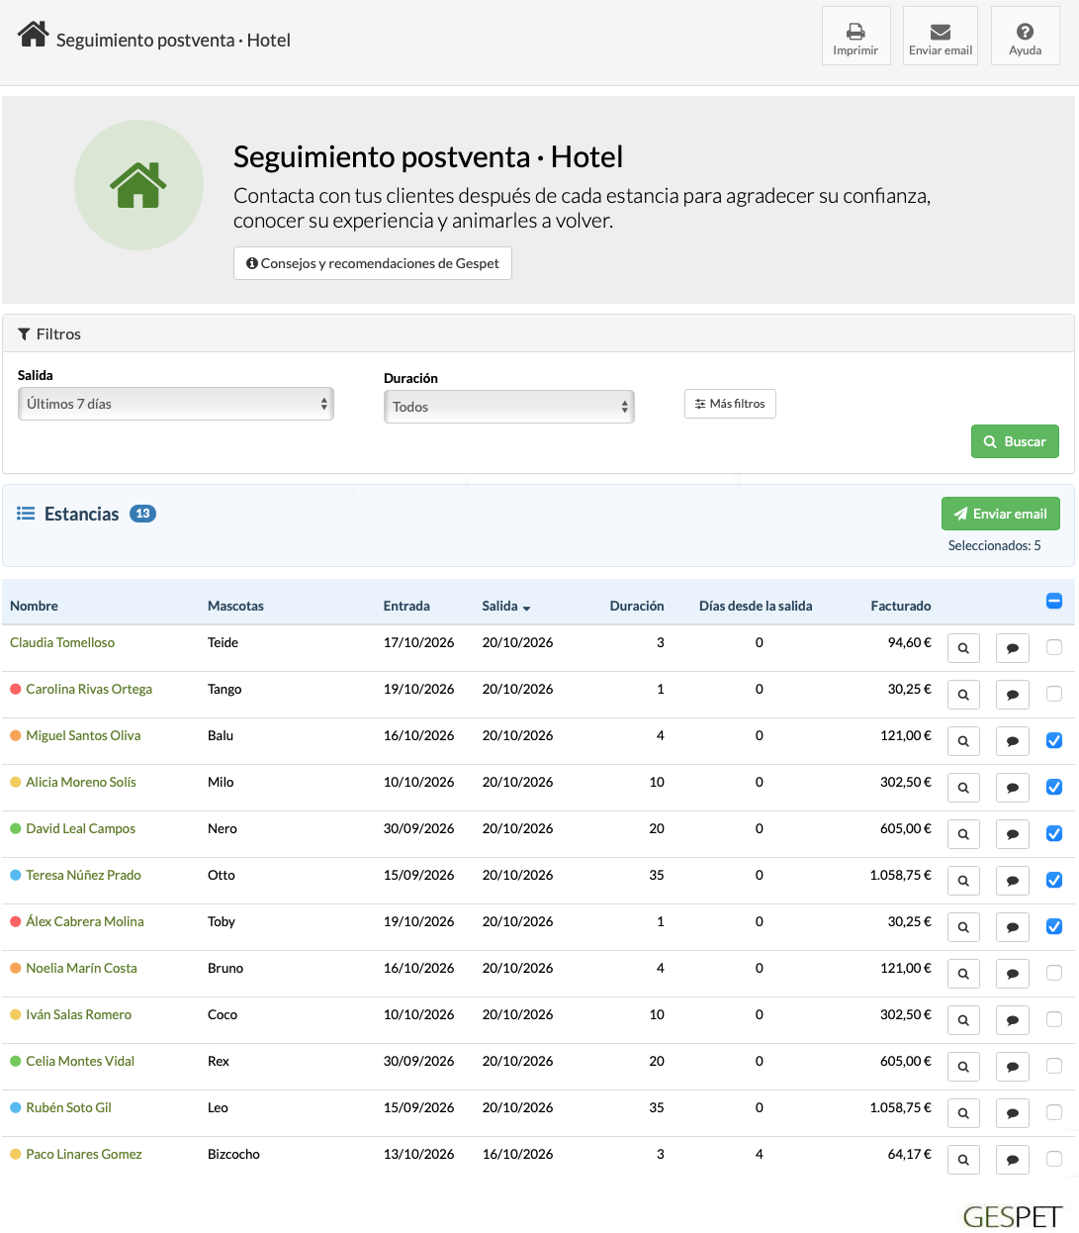Click the comment icon in the Carolina Rivas Ortega row

[x=1013, y=695]
